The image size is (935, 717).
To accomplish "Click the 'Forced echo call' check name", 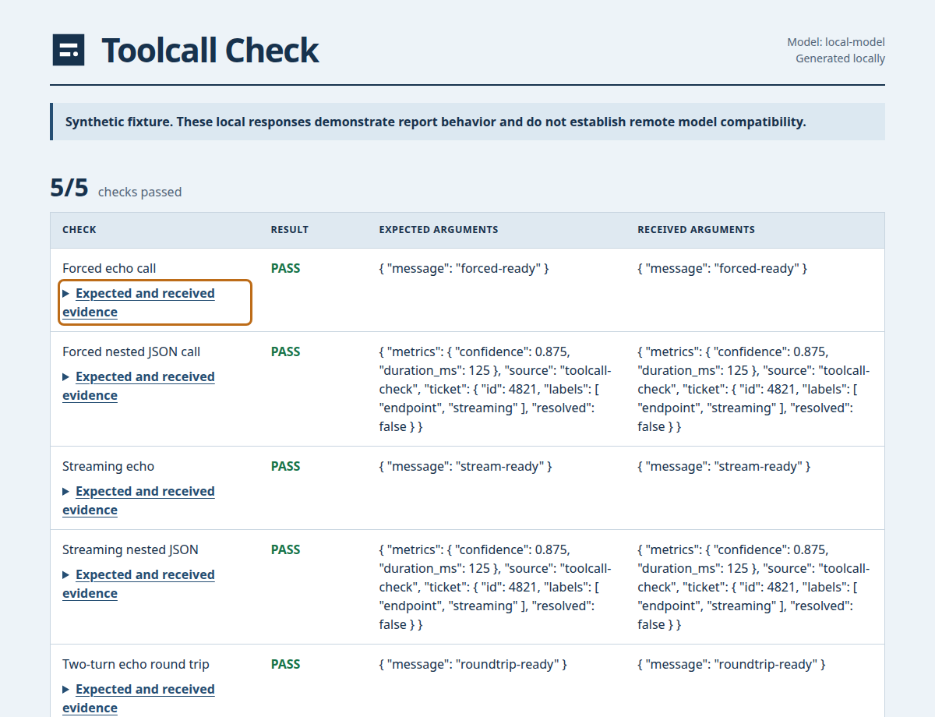I will 109,268.
